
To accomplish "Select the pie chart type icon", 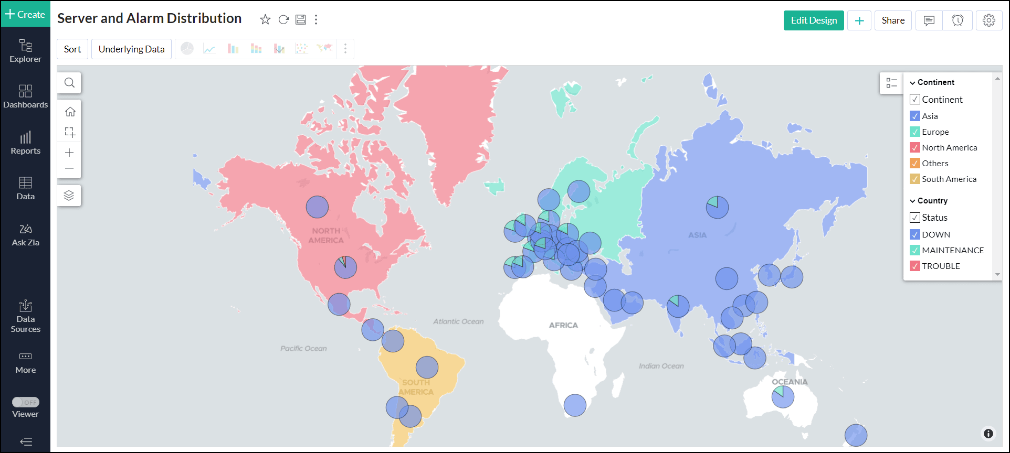I will point(187,49).
